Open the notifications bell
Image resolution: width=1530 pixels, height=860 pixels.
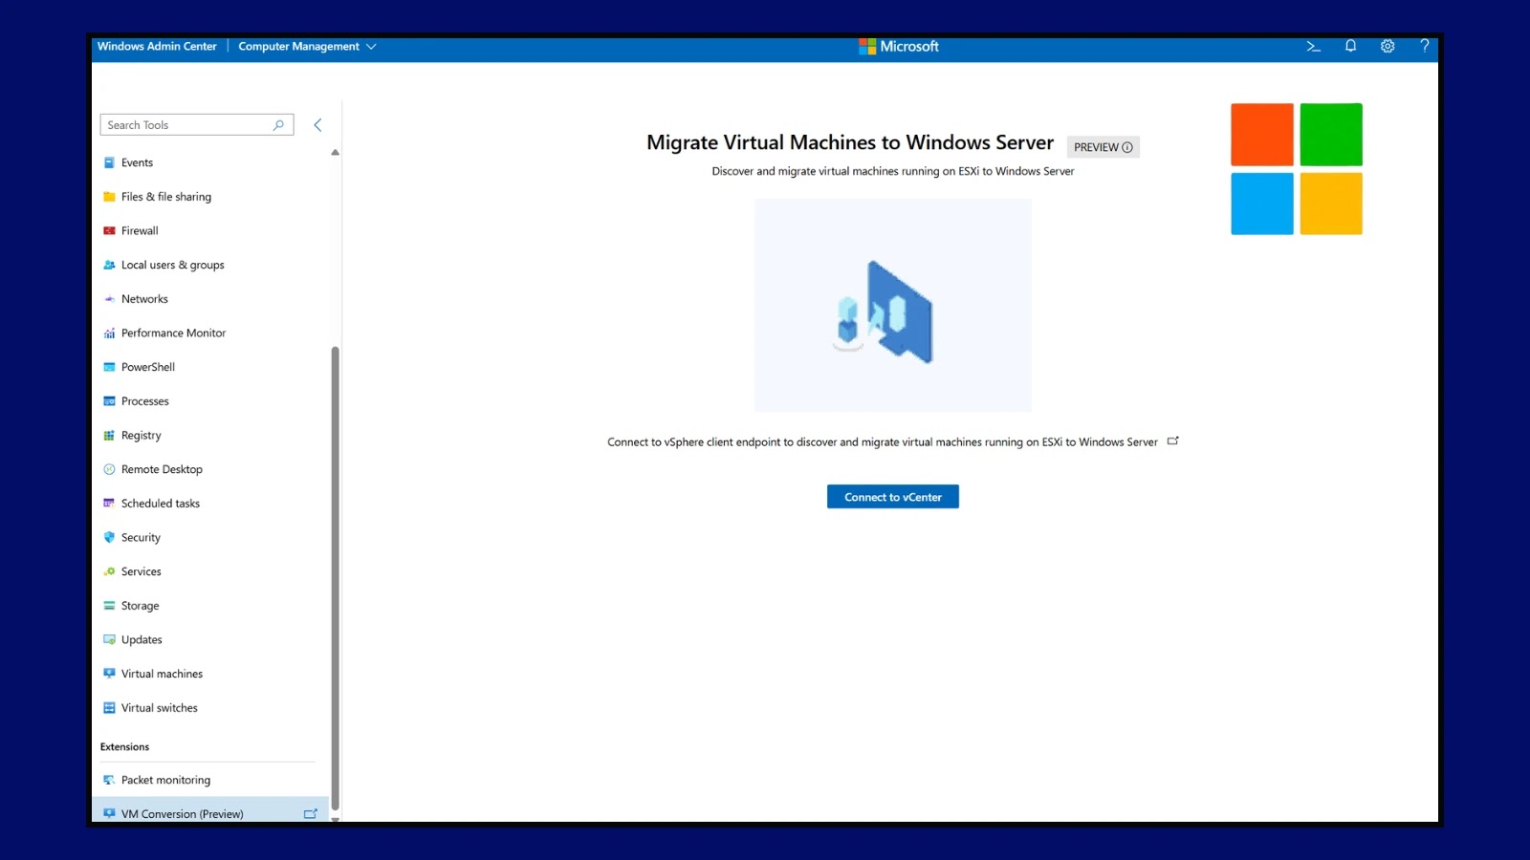coord(1349,45)
